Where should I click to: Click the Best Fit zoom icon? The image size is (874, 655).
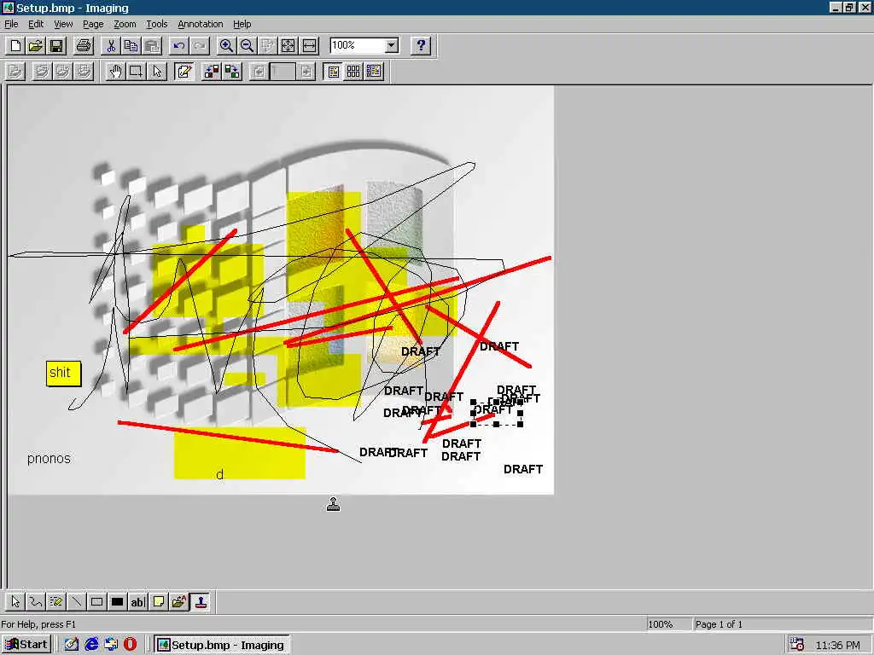pyautogui.click(x=288, y=46)
